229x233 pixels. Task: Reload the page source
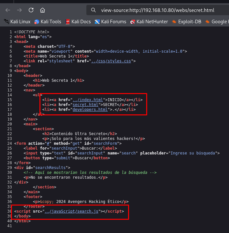click(31, 10)
